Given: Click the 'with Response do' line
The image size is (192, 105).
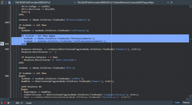Looking at the screenshot, I should tap(31, 87).
